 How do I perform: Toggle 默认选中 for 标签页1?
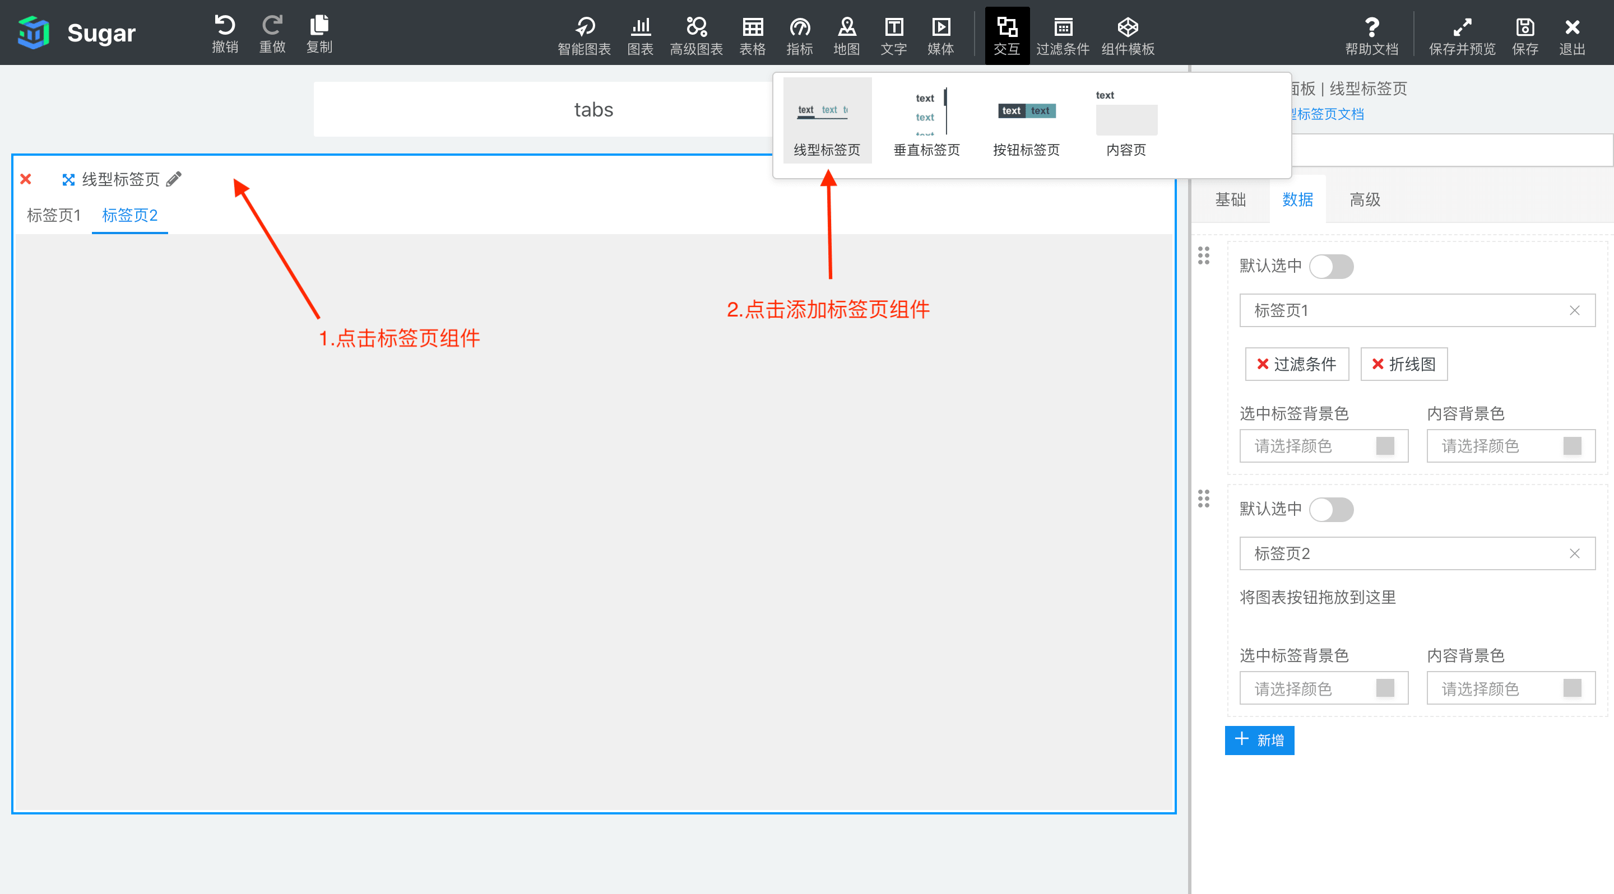(1332, 267)
